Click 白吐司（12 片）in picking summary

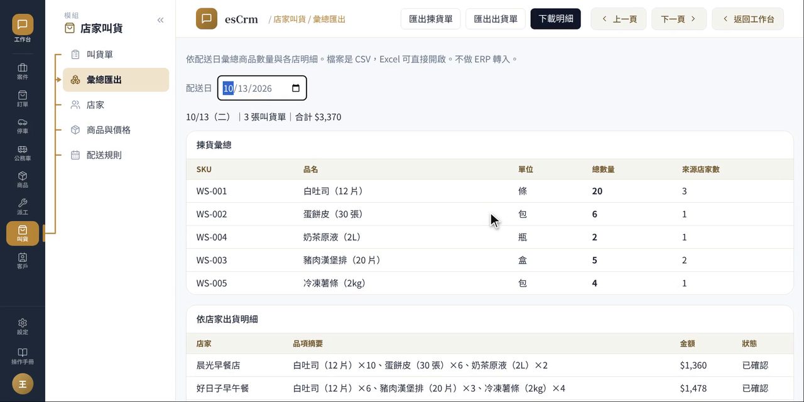(334, 191)
